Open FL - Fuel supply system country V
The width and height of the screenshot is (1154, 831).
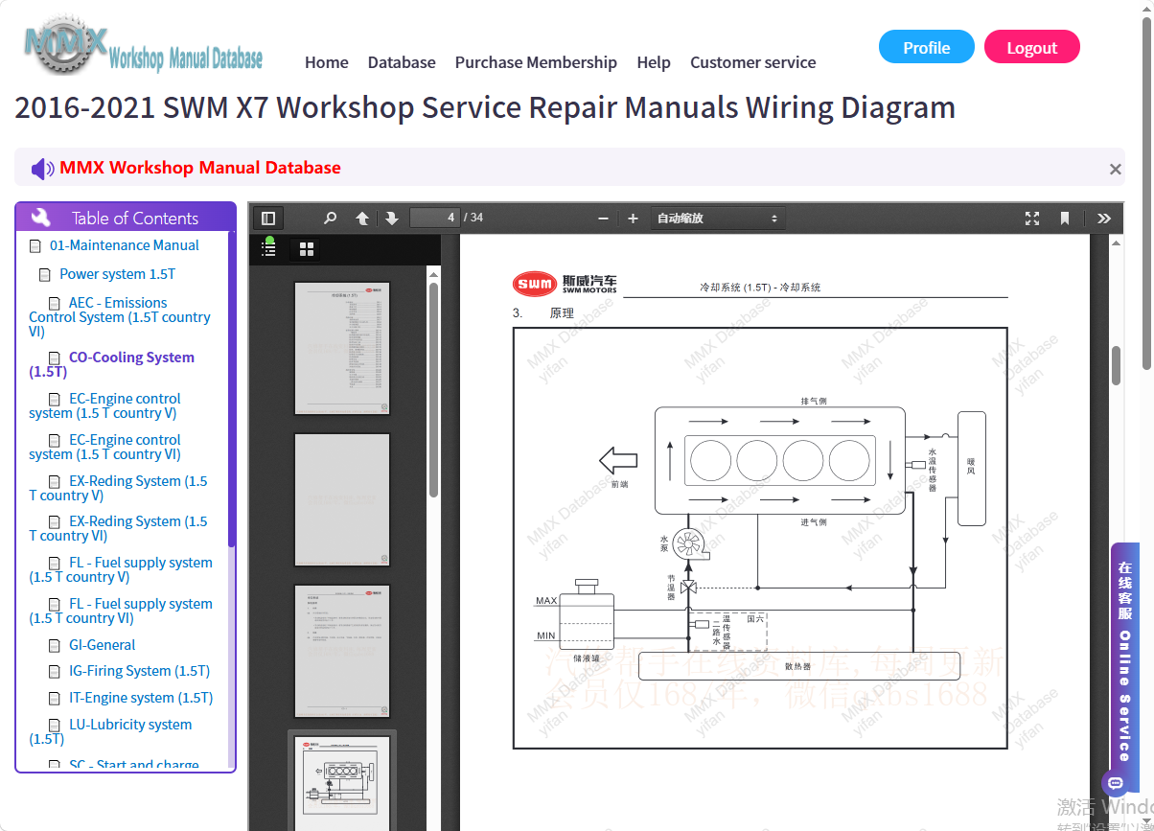tap(121, 569)
